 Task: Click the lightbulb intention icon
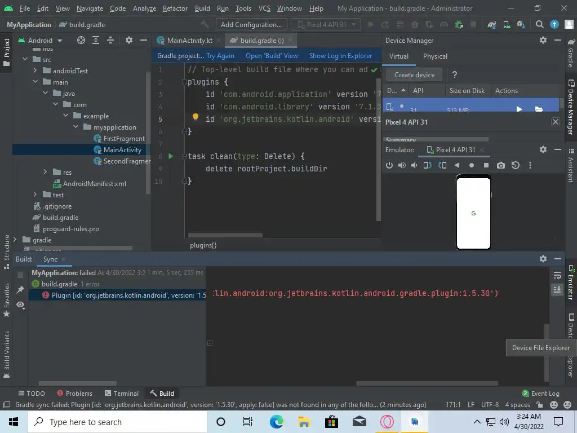(196, 117)
